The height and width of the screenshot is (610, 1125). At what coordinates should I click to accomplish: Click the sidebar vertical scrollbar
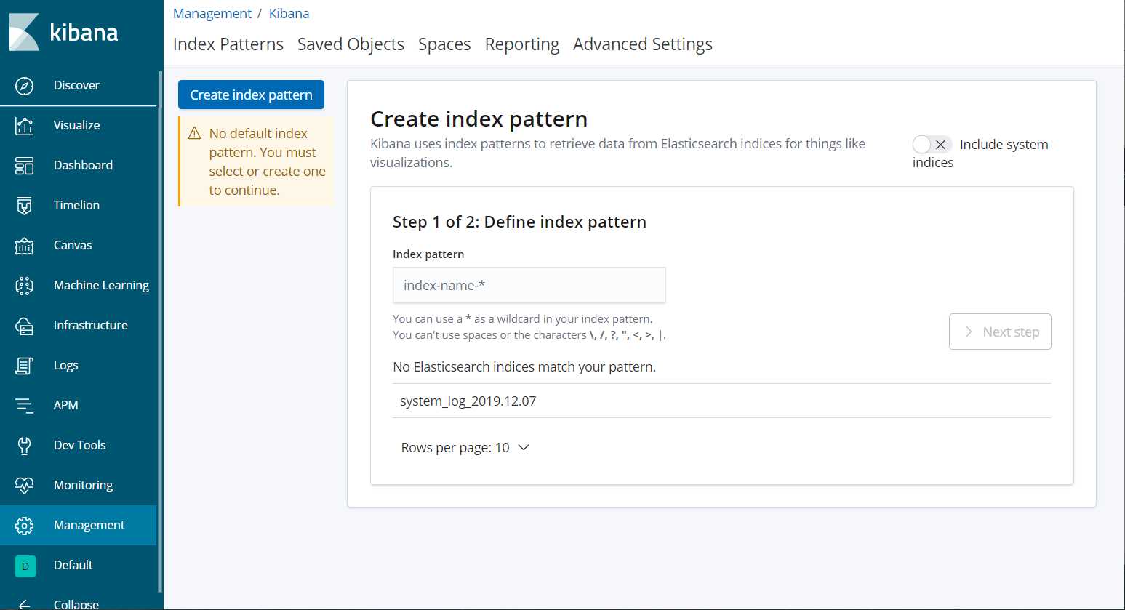[160, 331]
